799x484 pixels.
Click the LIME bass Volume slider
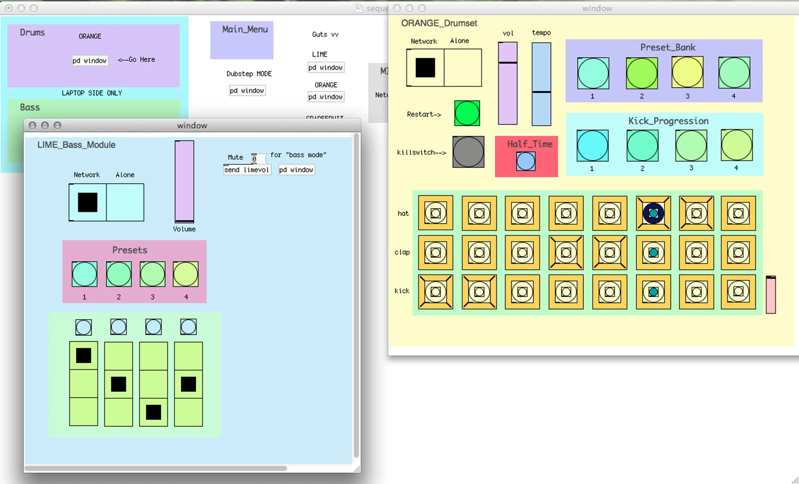184,181
